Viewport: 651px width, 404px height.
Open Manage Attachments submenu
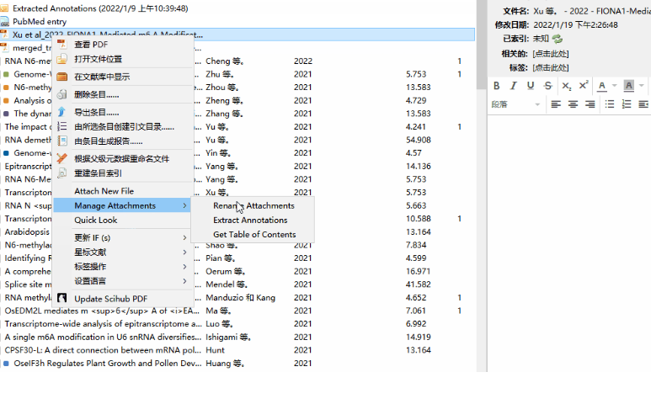[x=123, y=205]
